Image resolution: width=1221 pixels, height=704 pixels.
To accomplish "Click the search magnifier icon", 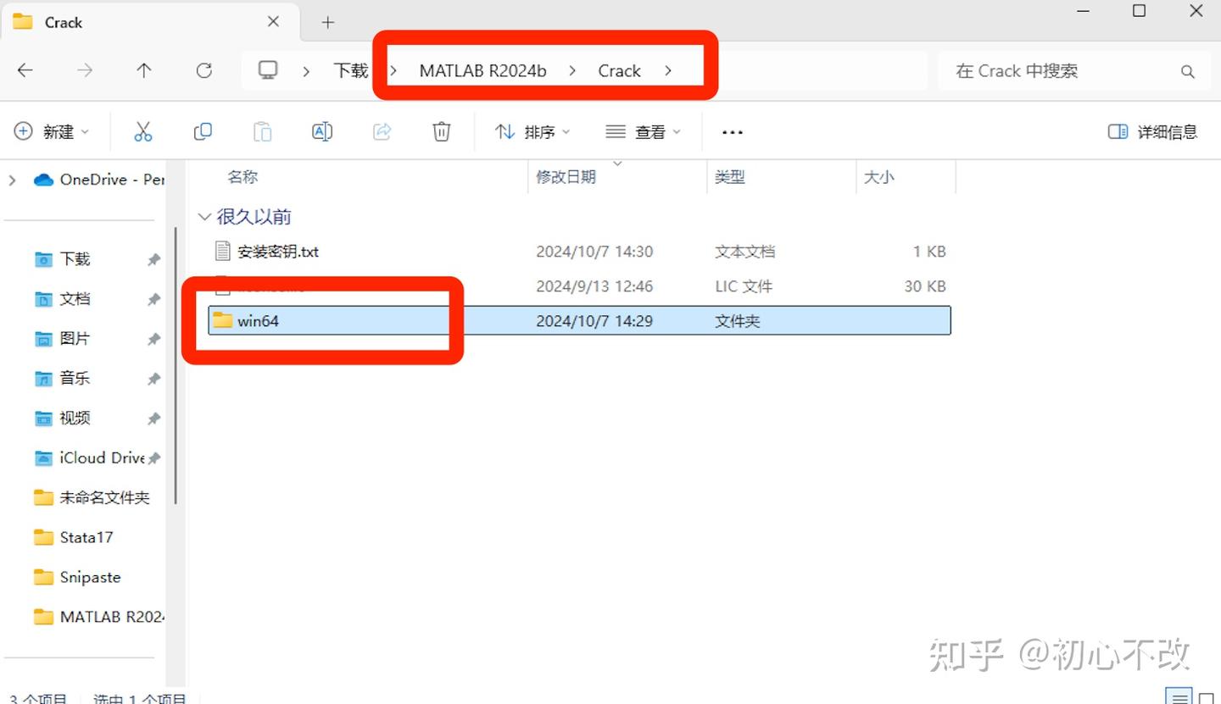I will pos(1187,71).
